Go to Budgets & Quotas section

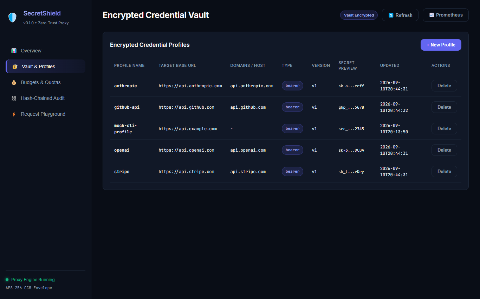point(45,82)
